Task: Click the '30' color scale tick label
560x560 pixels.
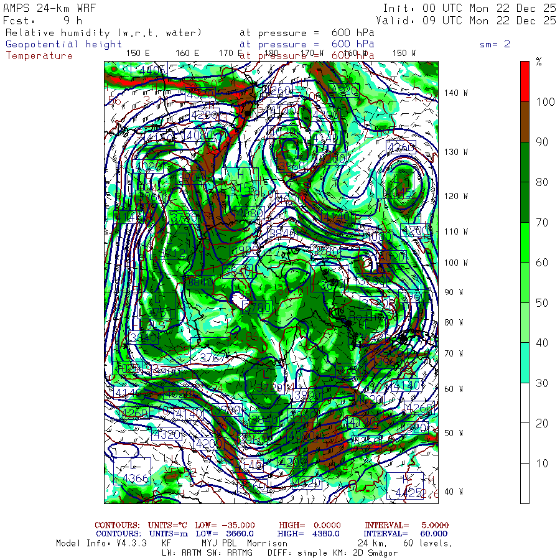Action: pyautogui.click(x=542, y=383)
